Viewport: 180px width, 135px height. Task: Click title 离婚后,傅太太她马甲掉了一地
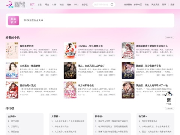(152, 85)
